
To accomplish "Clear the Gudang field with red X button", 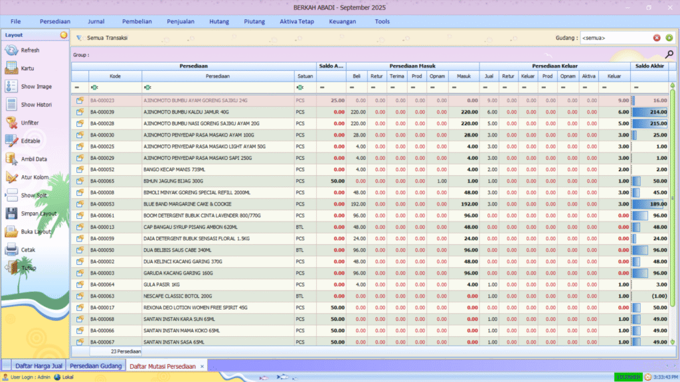I will (x=657, y=38).
